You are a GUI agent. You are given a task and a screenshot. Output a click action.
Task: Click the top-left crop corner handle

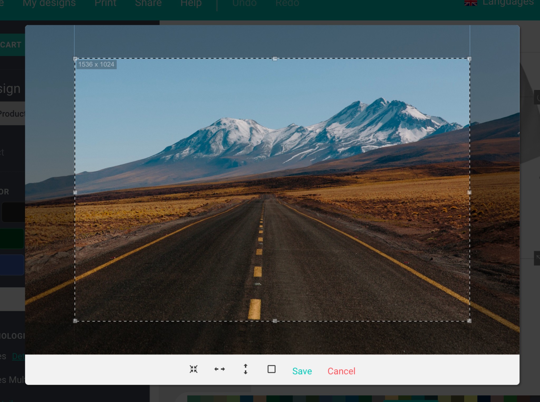[75, 59]
